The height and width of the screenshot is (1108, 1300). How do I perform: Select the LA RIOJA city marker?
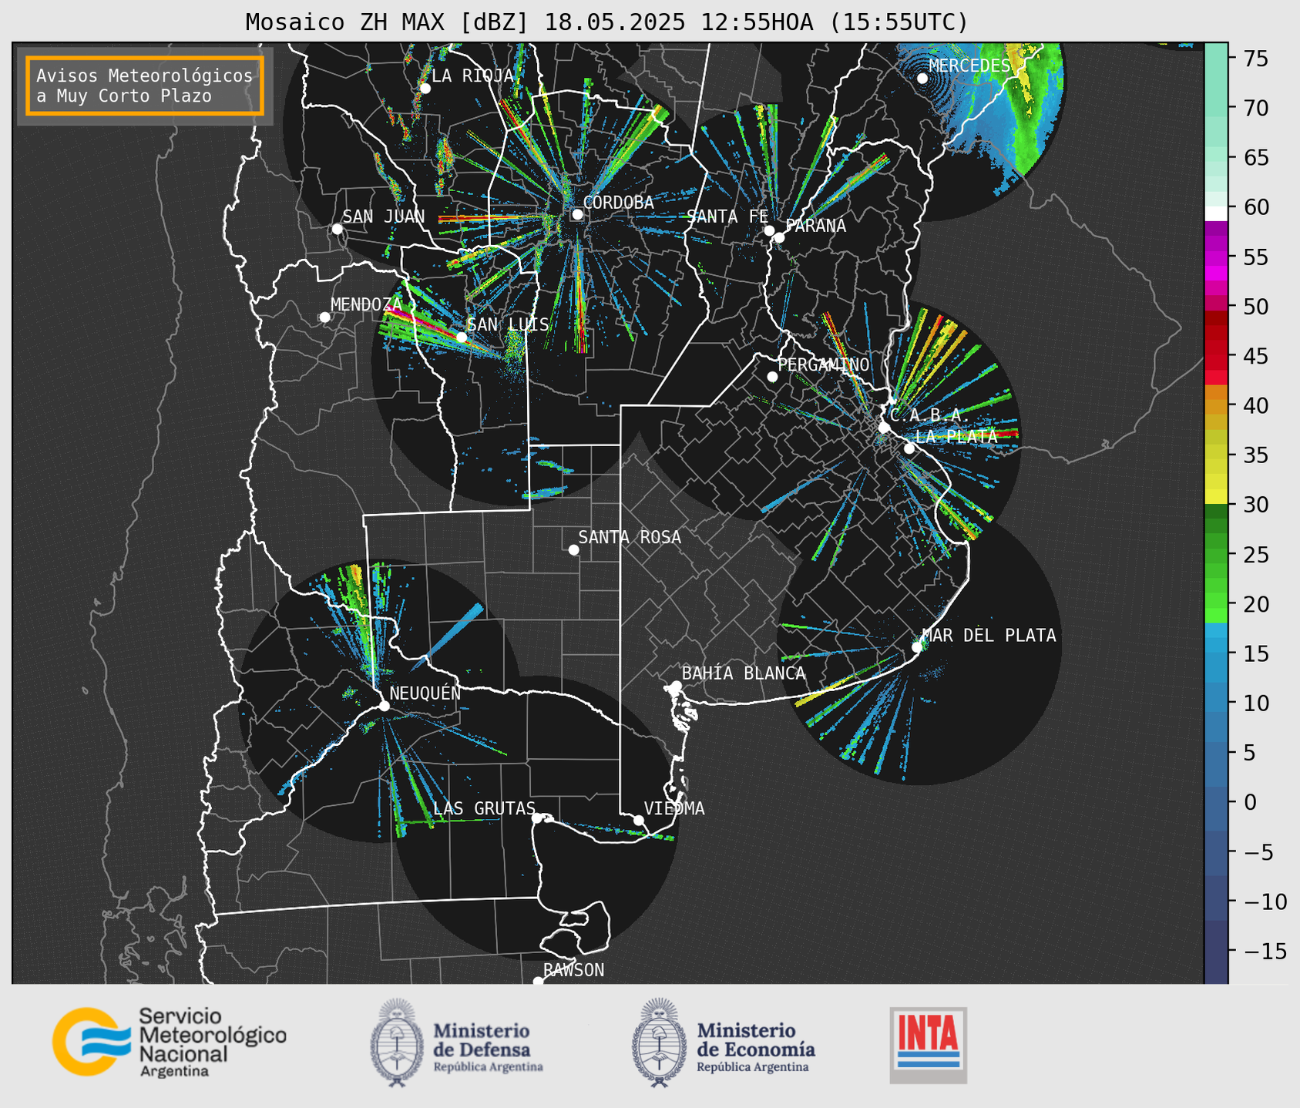point(425,89)
